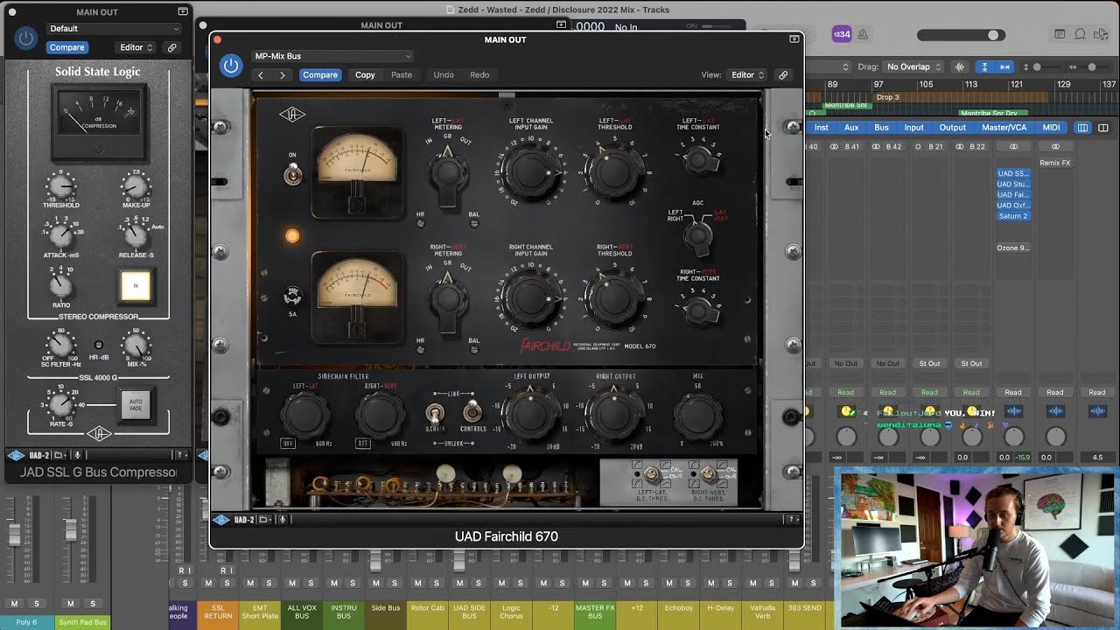Screen dimensions: 1120x630
Task: Click the SSL Make-Up knob
Action: (136, 185)
